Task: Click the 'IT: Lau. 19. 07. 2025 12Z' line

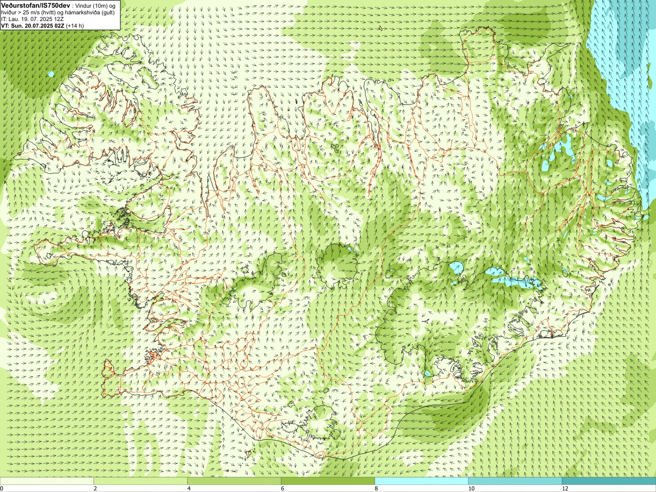Action: pyautogui.click(x=32, y=19)
